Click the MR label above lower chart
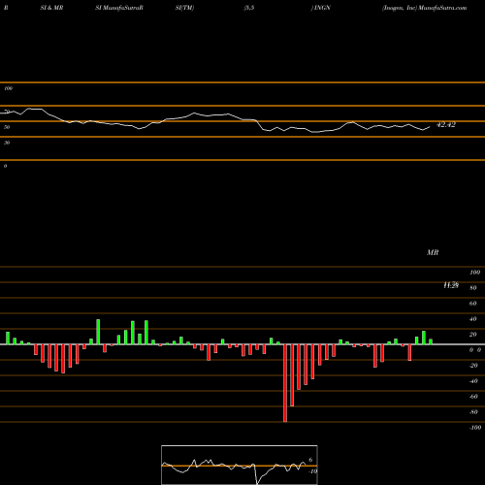This screenshot has height=485, width=485. [433, 252]
